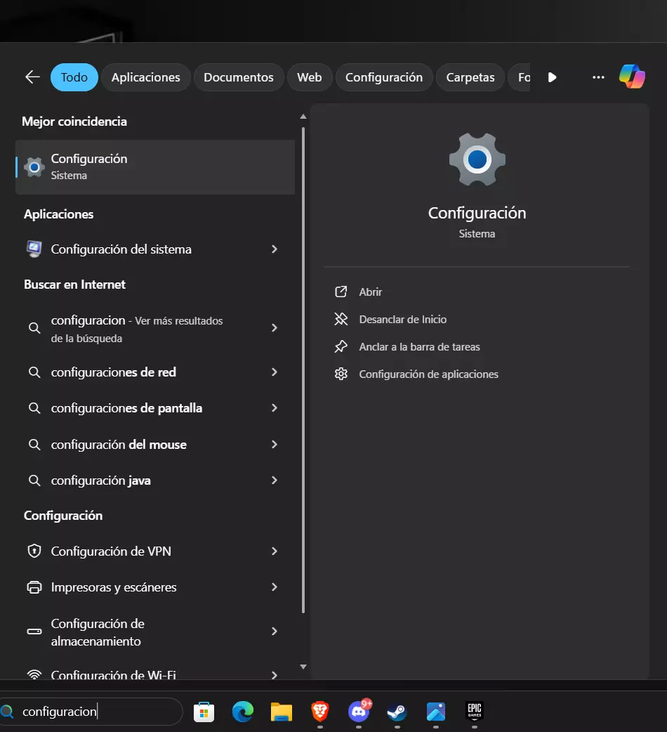
Task: Open Microsoft Store from the taskbar
Action: [204, 712]
